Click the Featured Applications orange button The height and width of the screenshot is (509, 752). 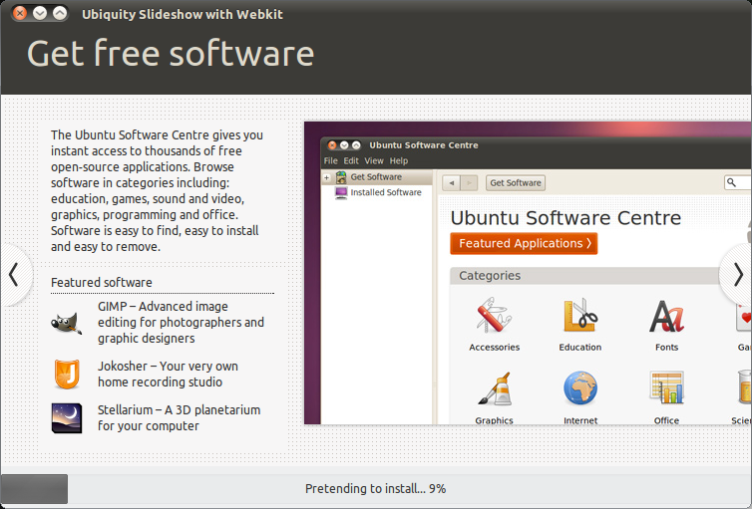point(524,243)
